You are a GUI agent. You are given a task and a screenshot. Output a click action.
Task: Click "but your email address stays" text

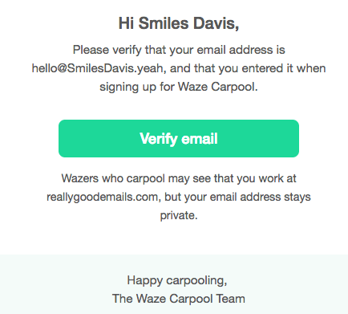(237, 198)
